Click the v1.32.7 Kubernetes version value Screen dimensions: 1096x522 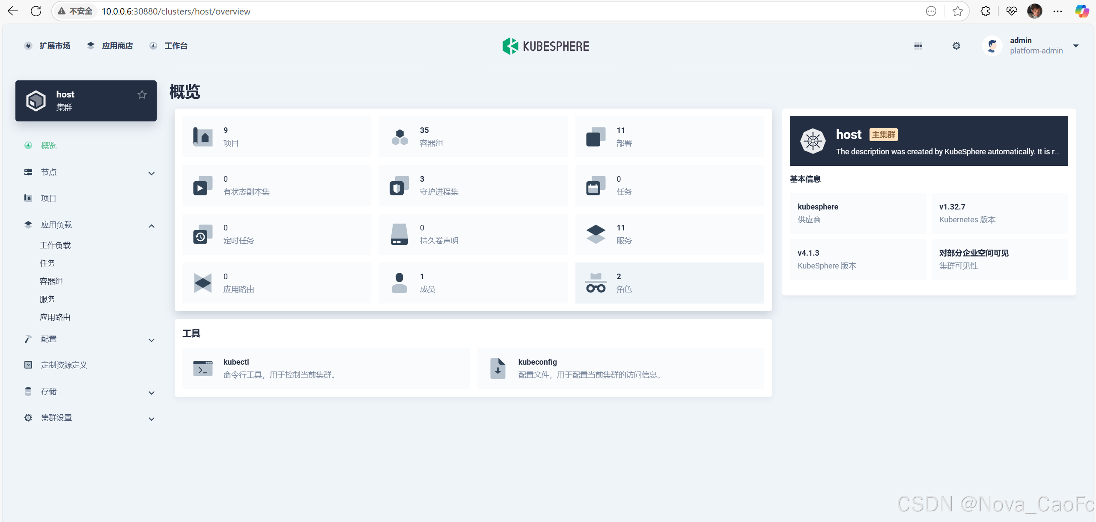click(x=952, y=207)
